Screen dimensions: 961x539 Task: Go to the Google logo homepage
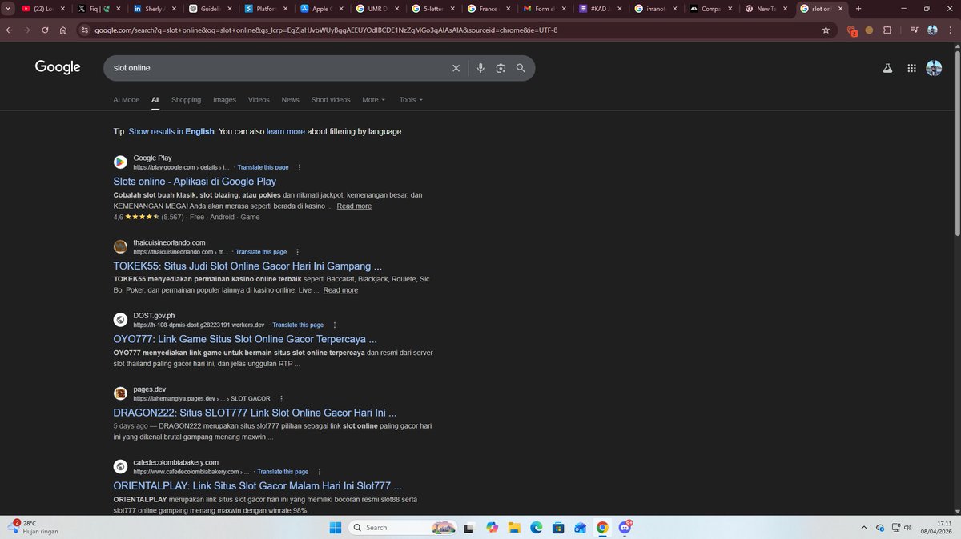point(58,67)
